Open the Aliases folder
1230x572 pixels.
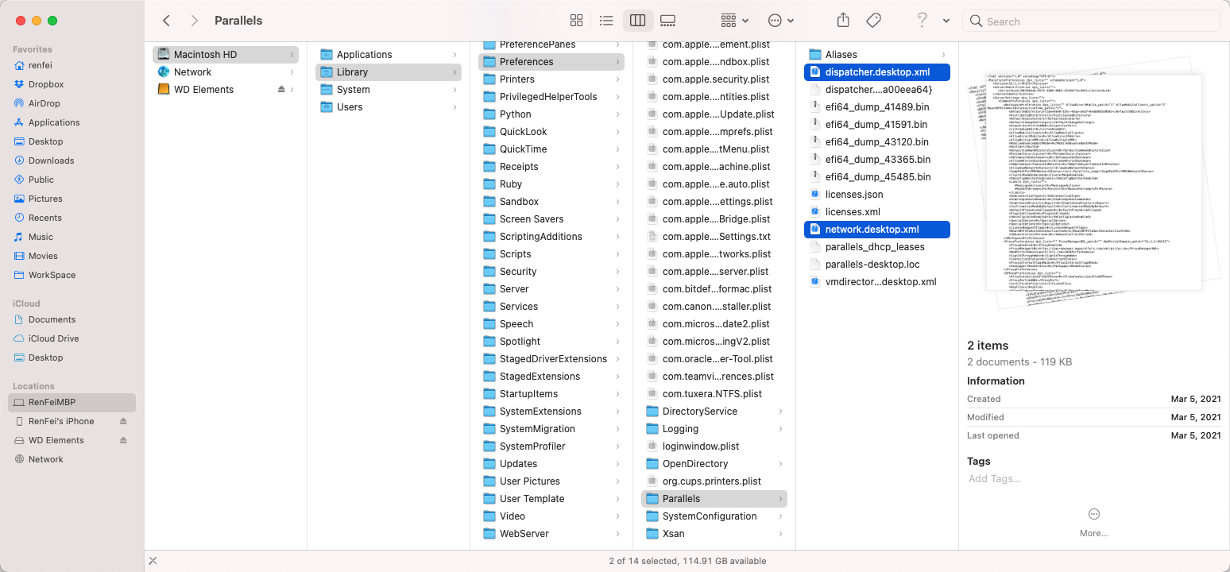(877, 54)
